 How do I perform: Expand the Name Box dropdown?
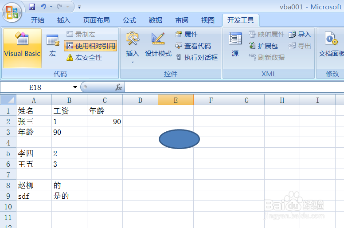[x=75, y=87]
